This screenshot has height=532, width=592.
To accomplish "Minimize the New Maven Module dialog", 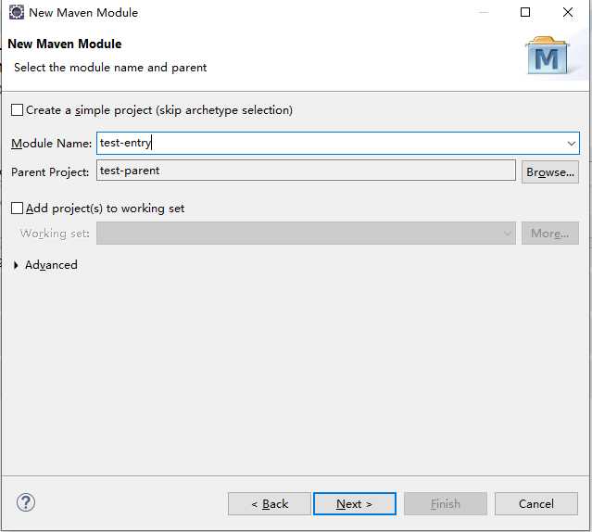I will [484, 12].
